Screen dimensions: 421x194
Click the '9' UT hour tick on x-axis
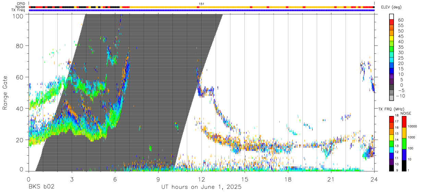pyautogui.click(x=158, y=179)
